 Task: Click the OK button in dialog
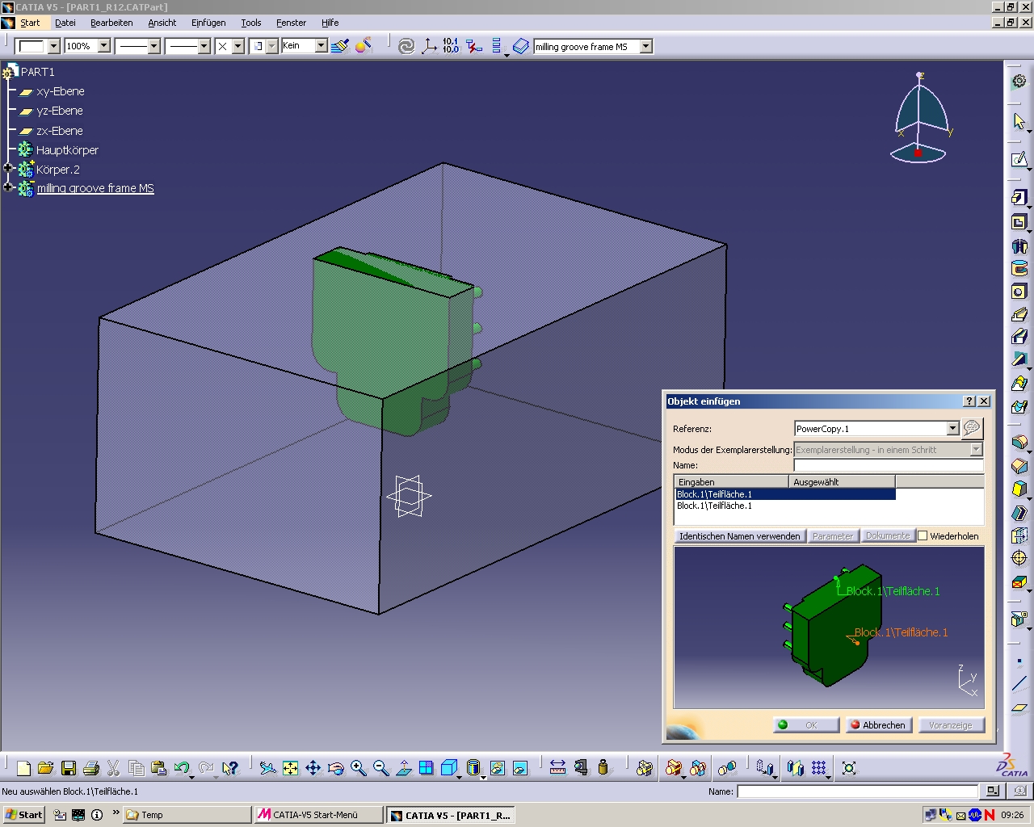(806, 724)
